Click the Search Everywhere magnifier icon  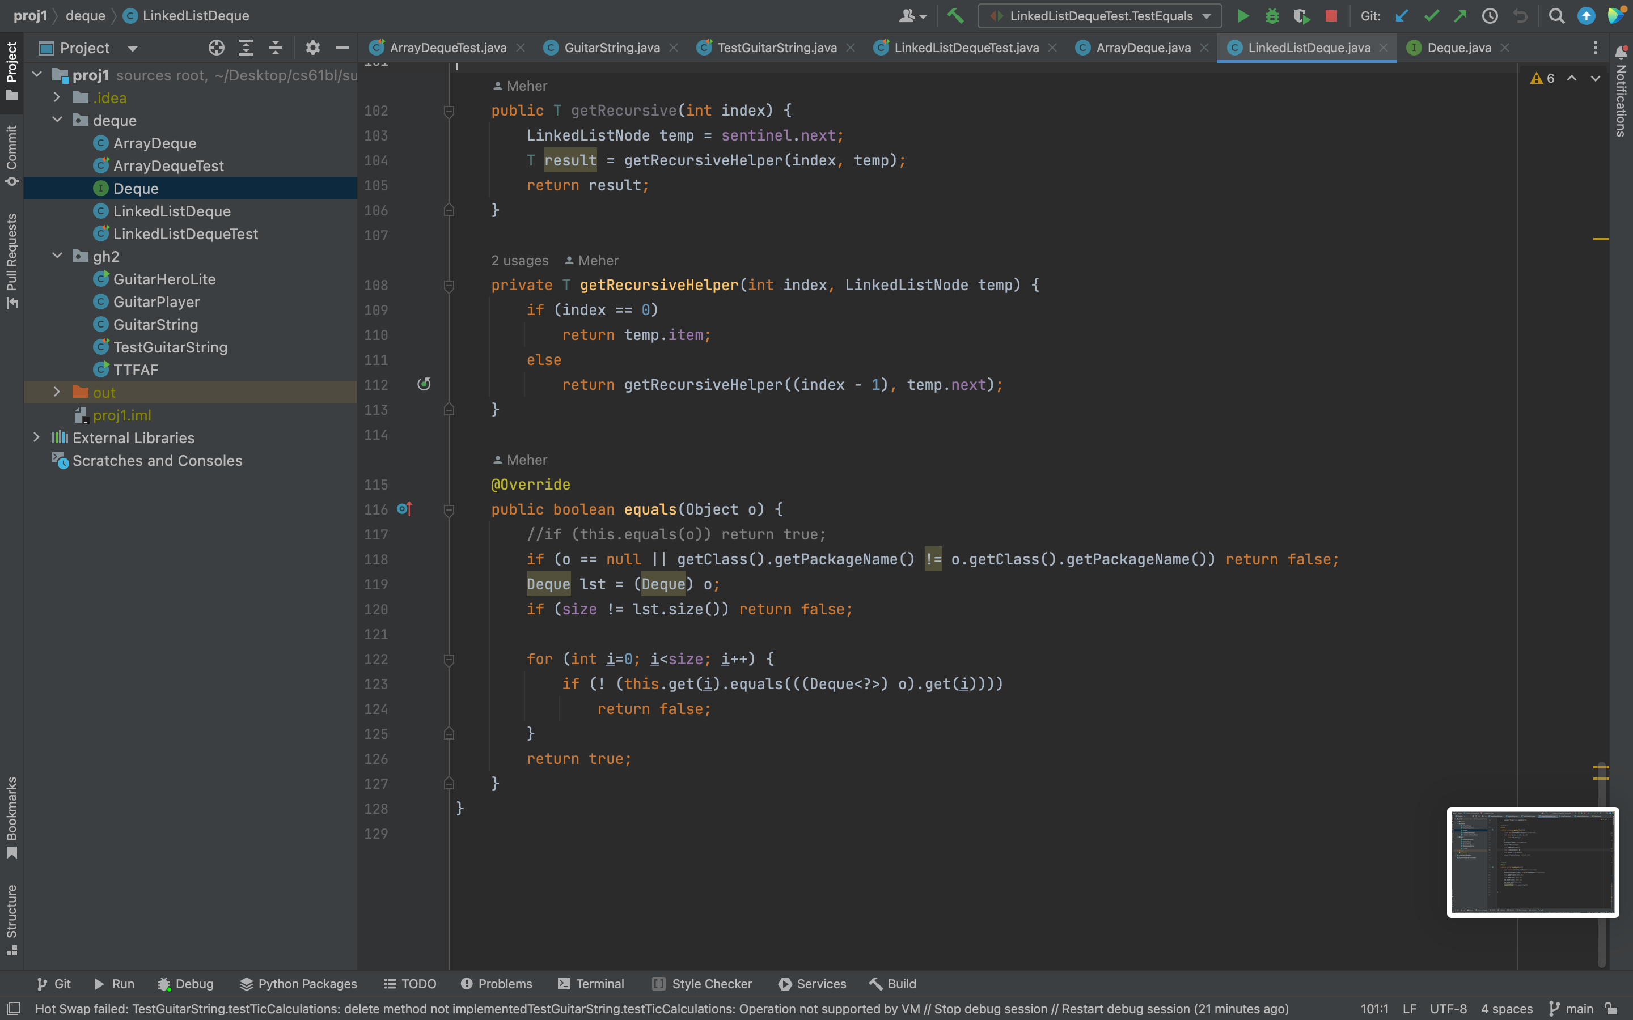click(1556, 16)
